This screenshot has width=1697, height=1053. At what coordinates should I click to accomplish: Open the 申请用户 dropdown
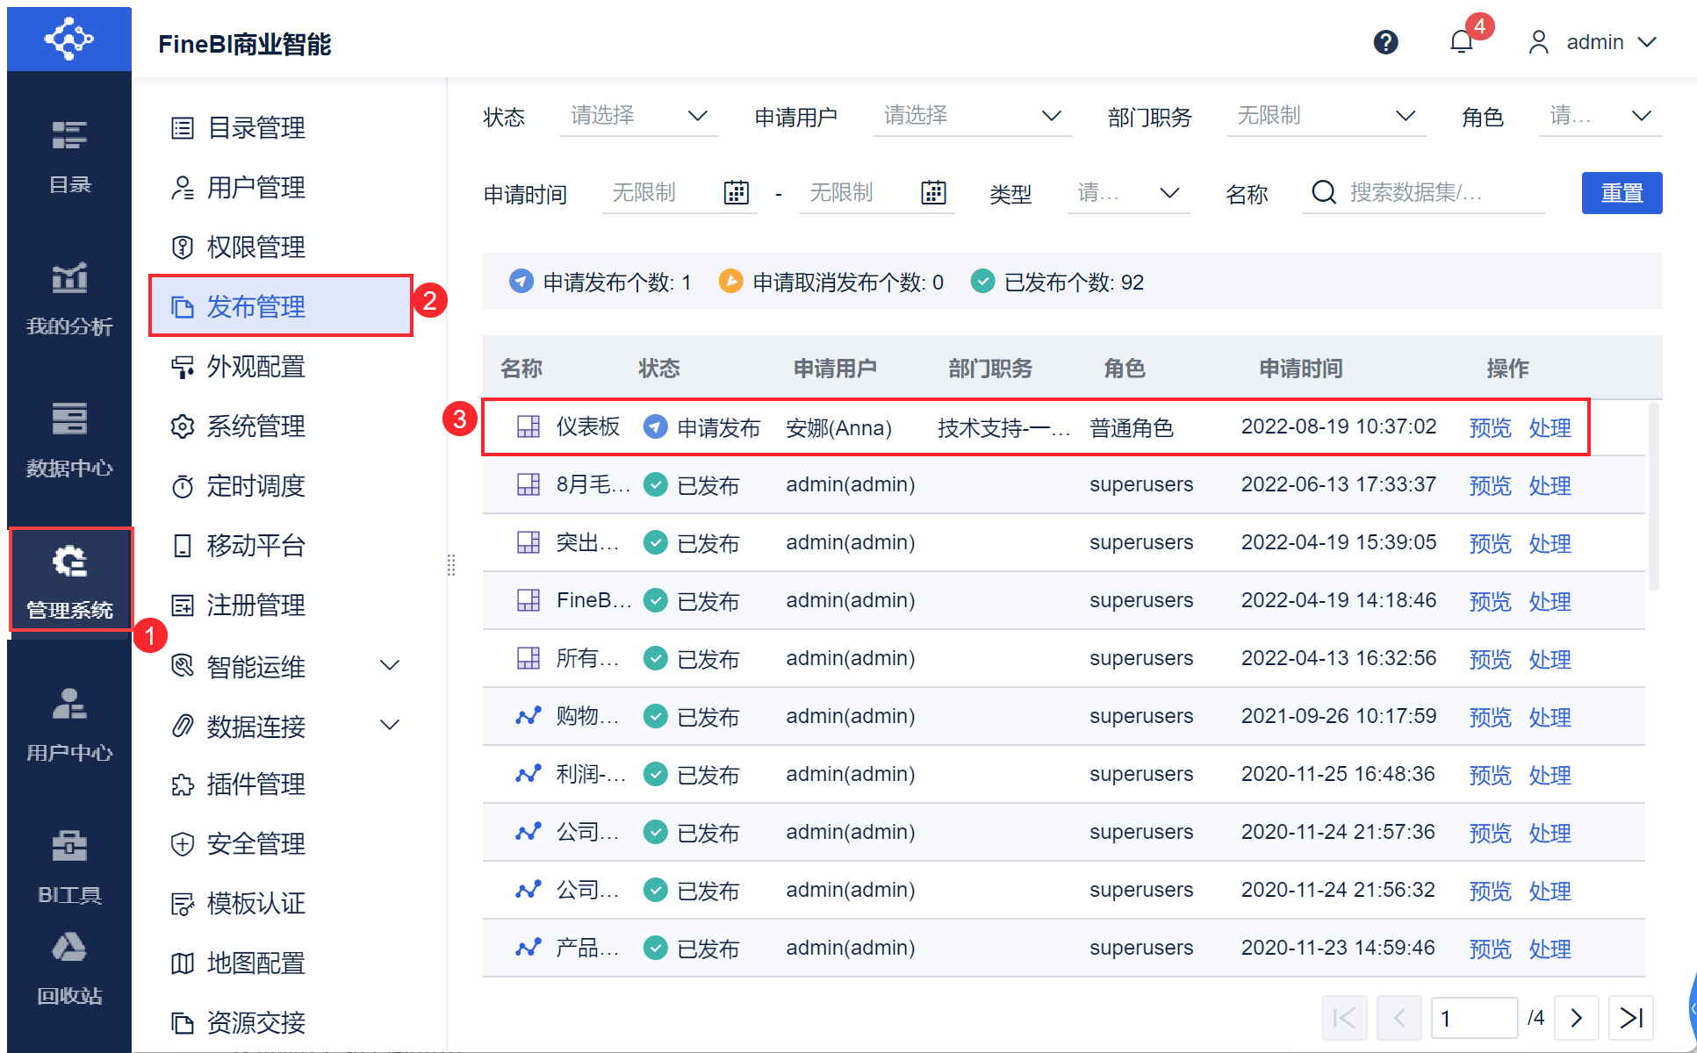tap(972, 116)
